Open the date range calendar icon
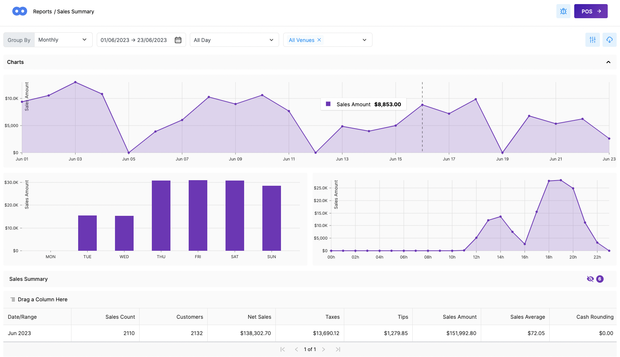 [x=178, y=40]
